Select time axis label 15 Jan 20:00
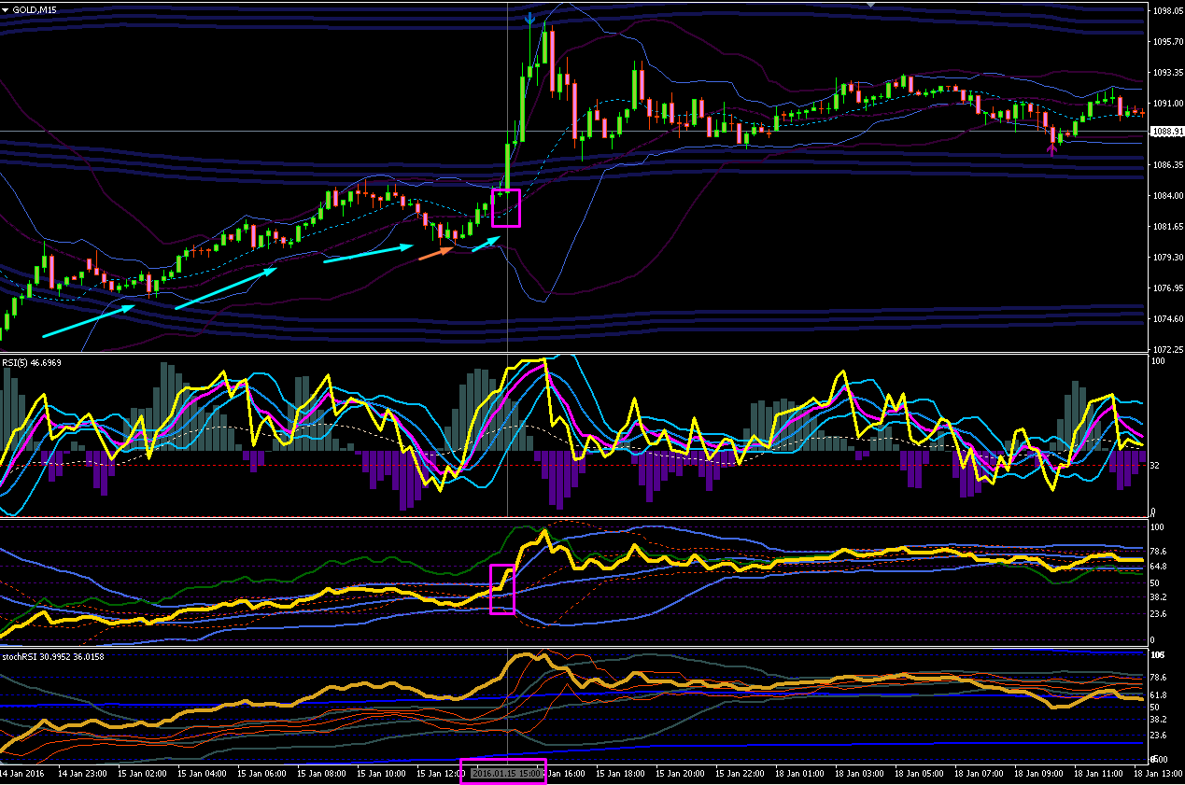 point(680,774)
